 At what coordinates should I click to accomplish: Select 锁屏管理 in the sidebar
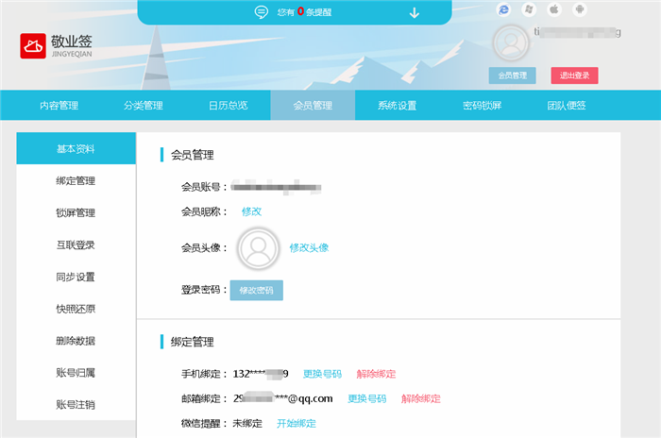pyautogui.click(x=76, y=213)
